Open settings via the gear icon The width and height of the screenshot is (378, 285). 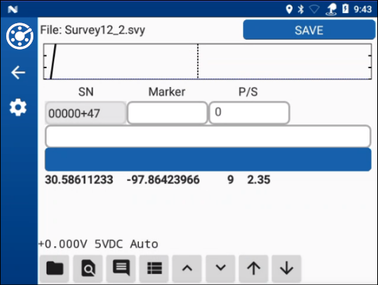click(18, 107)
